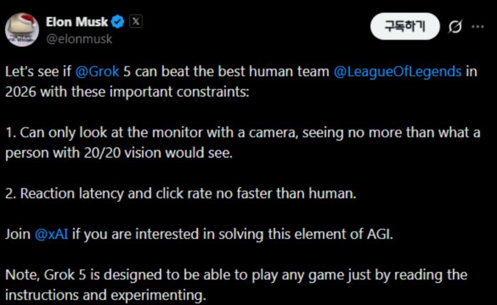Click the Grok slashed-circle icon
Screen dimensions: 497x305
455,27
